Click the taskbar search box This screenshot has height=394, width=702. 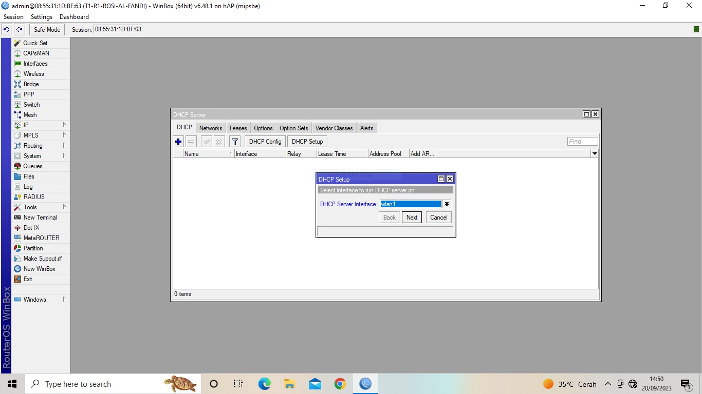[x=113, y=384]
